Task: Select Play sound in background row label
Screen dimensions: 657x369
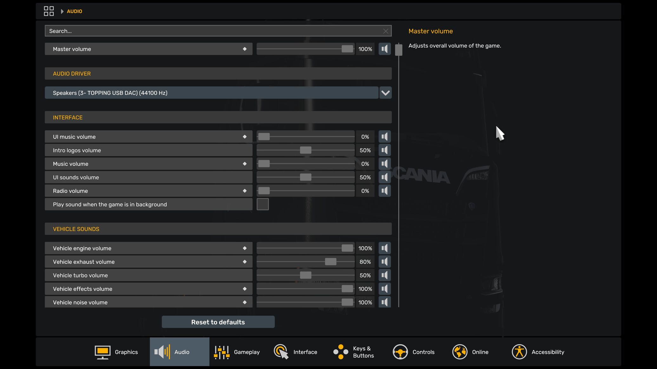Action: 148,204
